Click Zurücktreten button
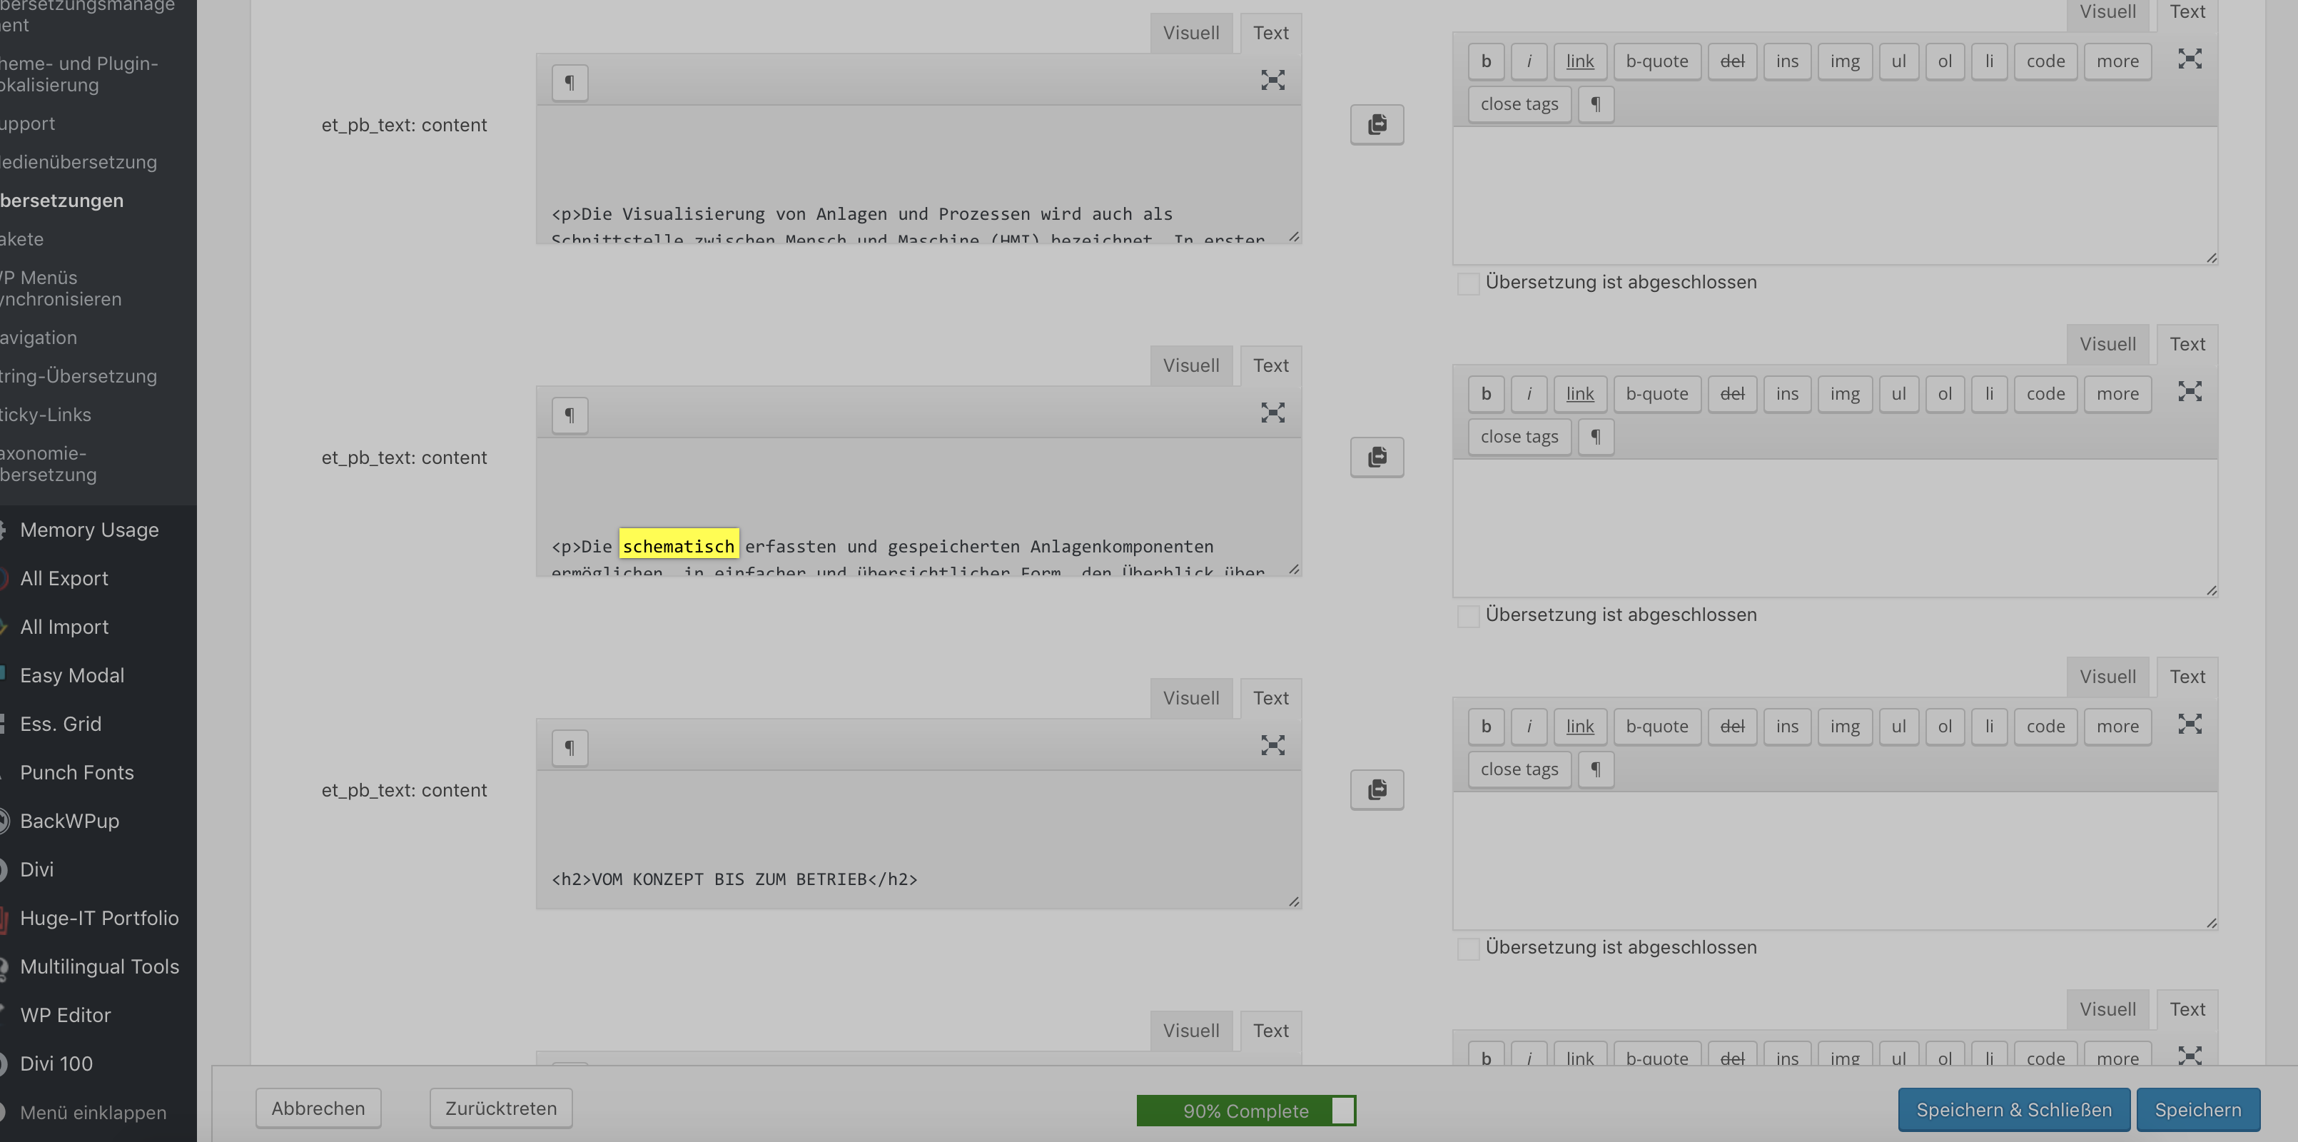 [500, 1108]
